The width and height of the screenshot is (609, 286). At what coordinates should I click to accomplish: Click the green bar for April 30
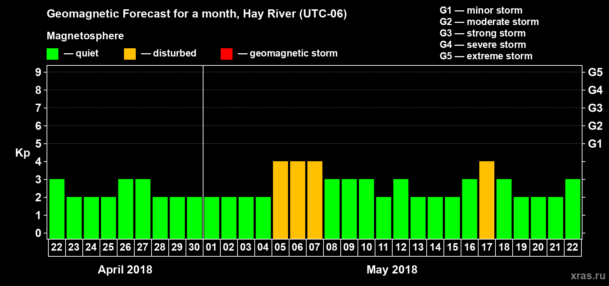(x=195, y=218)
